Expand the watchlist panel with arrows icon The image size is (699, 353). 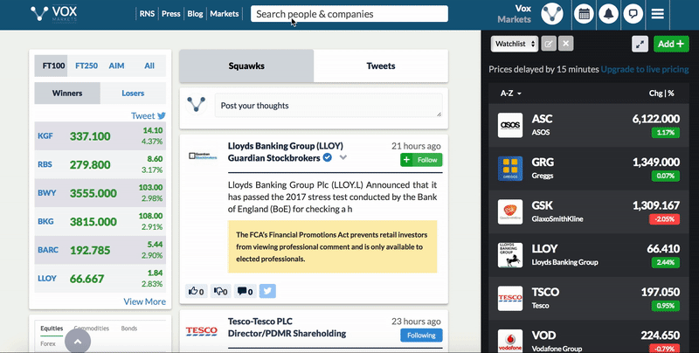coord(640,43)
